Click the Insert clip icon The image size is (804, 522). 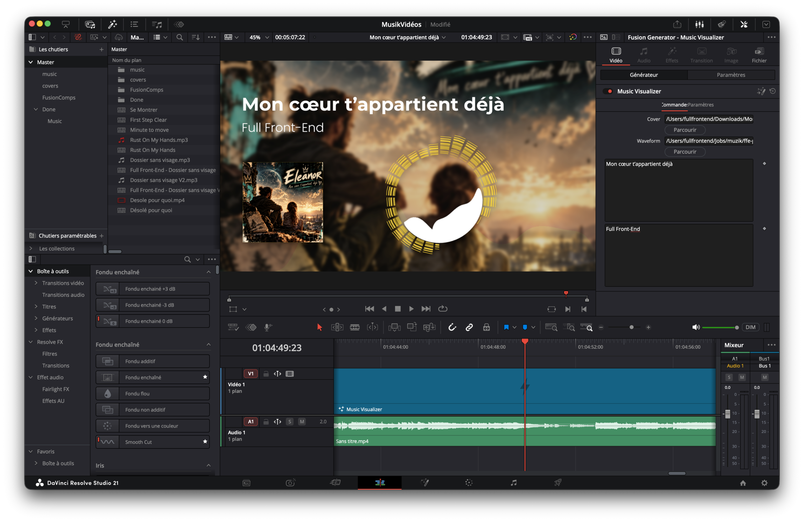pyautogui.click(x=394, y=327)
